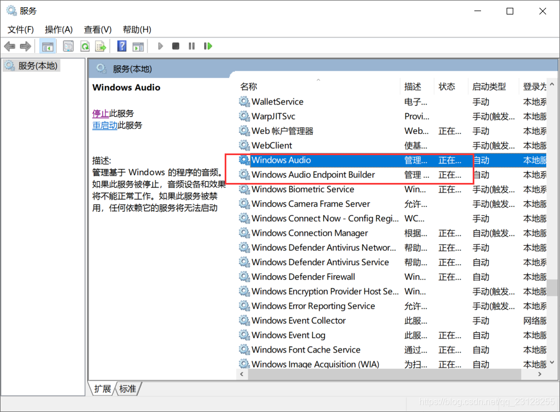Click gear icon of Windows Biometric Service
Viewport: 560px width, 412px height.
click(x=244, y=189)
